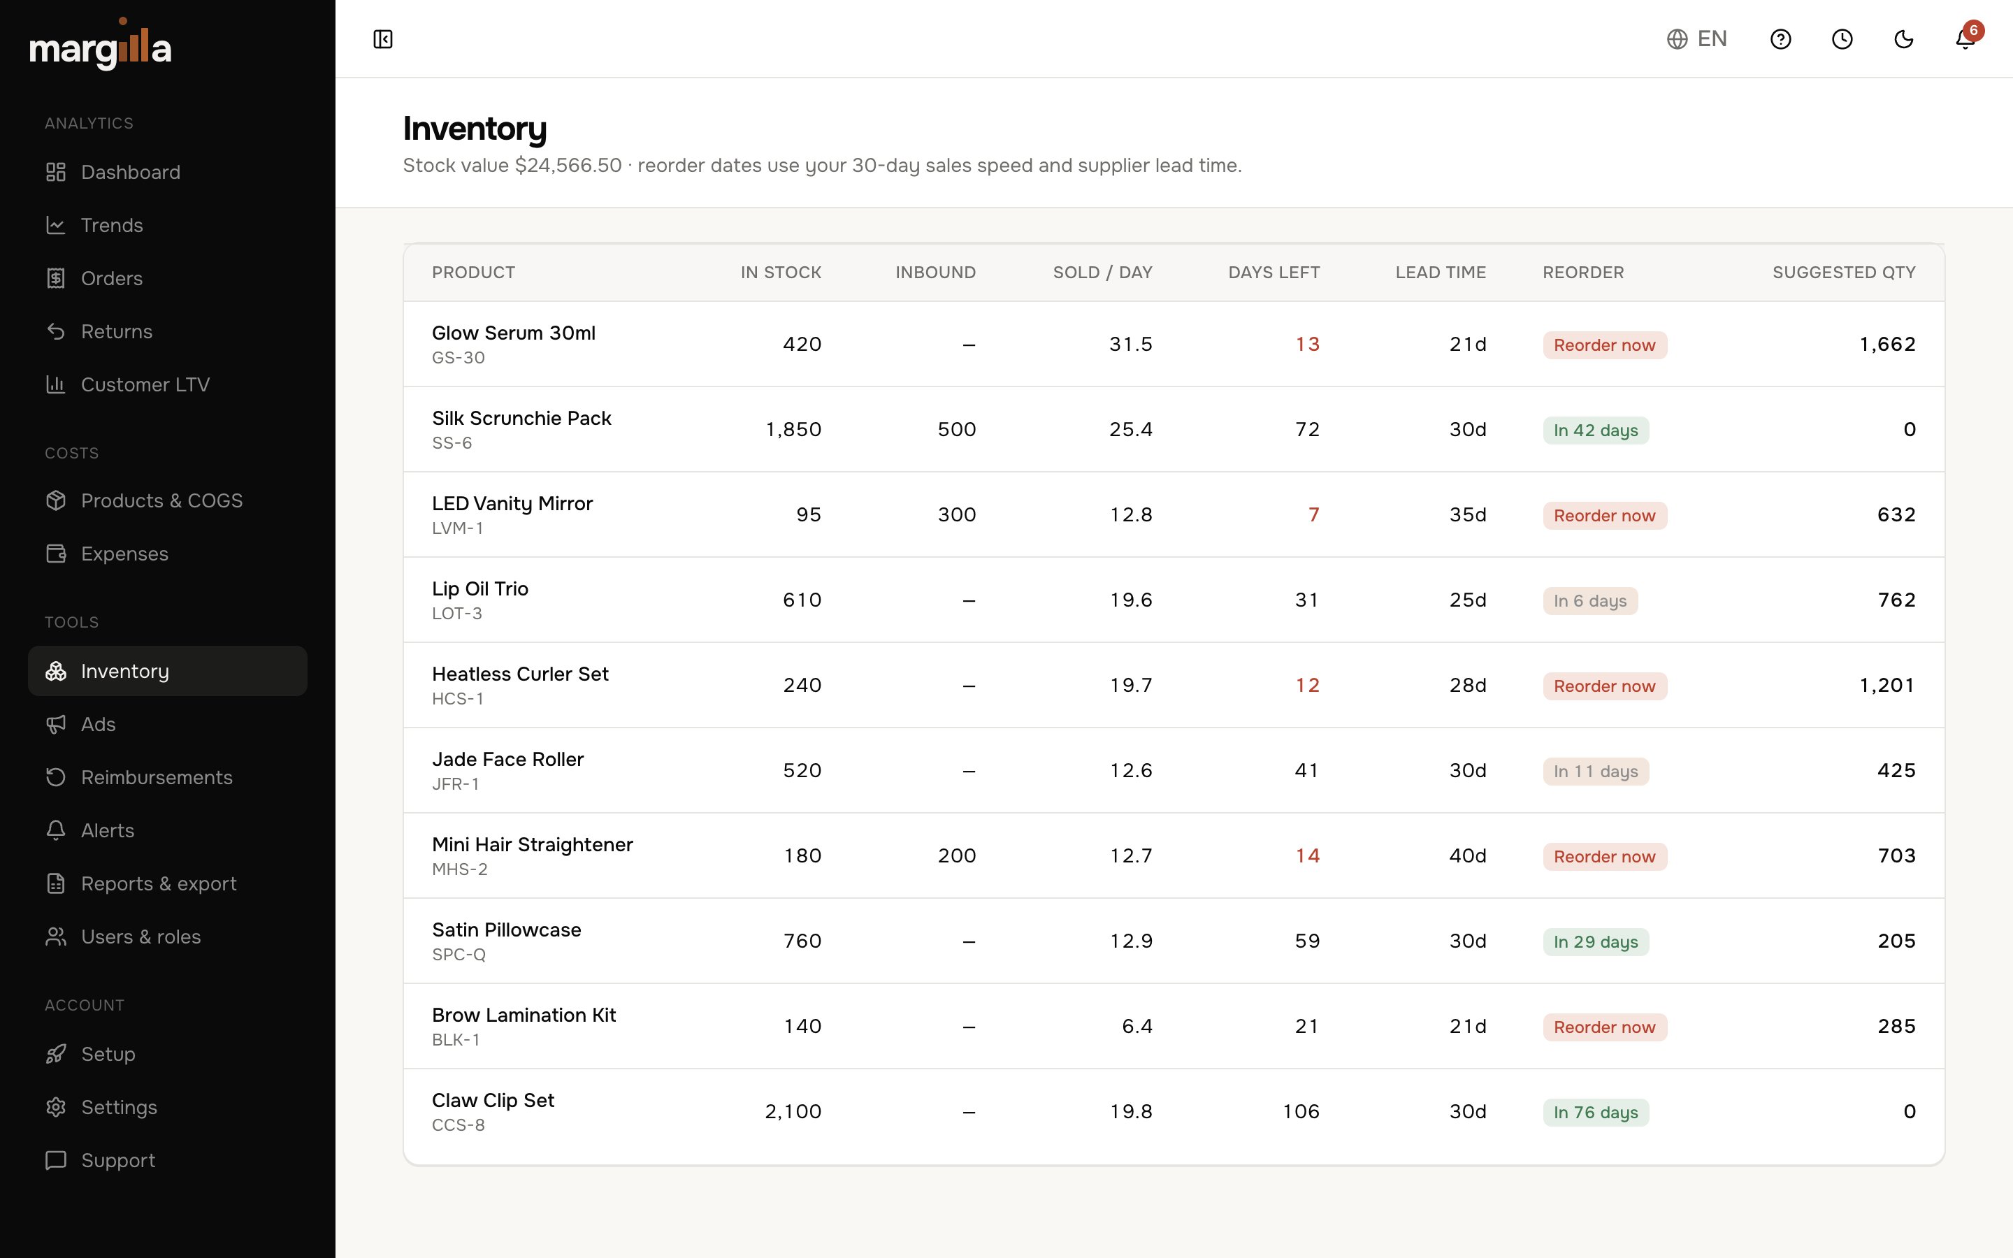Click Reorder now for LED Vanity Mirror

[1605, 516]
